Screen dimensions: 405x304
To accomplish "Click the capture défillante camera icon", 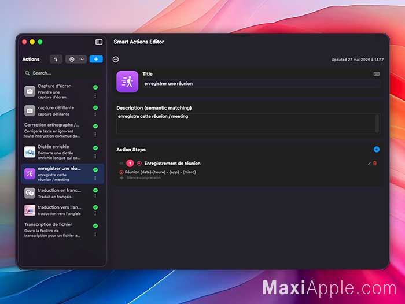I will 30,111.
